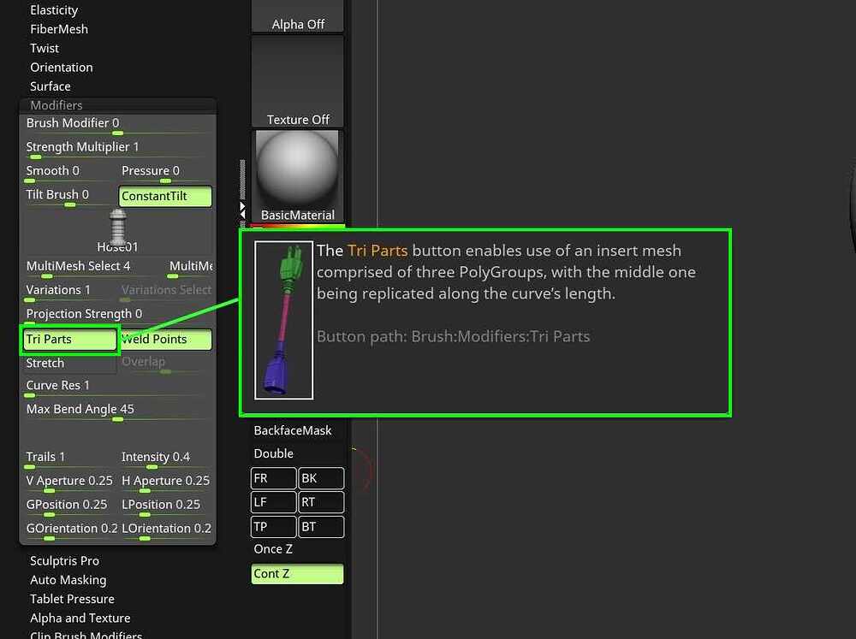
Task: Click the V Aperture slider
Action: pyautogui.click(x=70, y=483)
